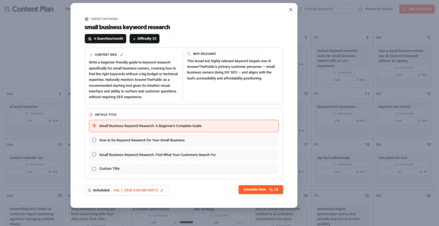Click the content idea paragraph text
The height and width of the screenshot is (226, 439).
[133, 80]
